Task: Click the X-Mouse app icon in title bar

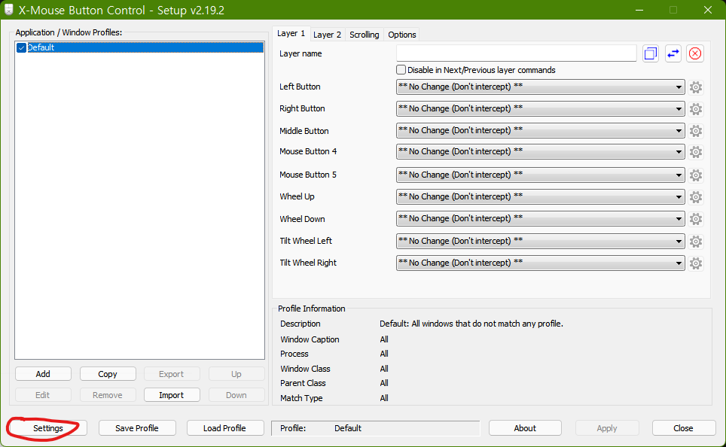Action: (x=9, y=10)
